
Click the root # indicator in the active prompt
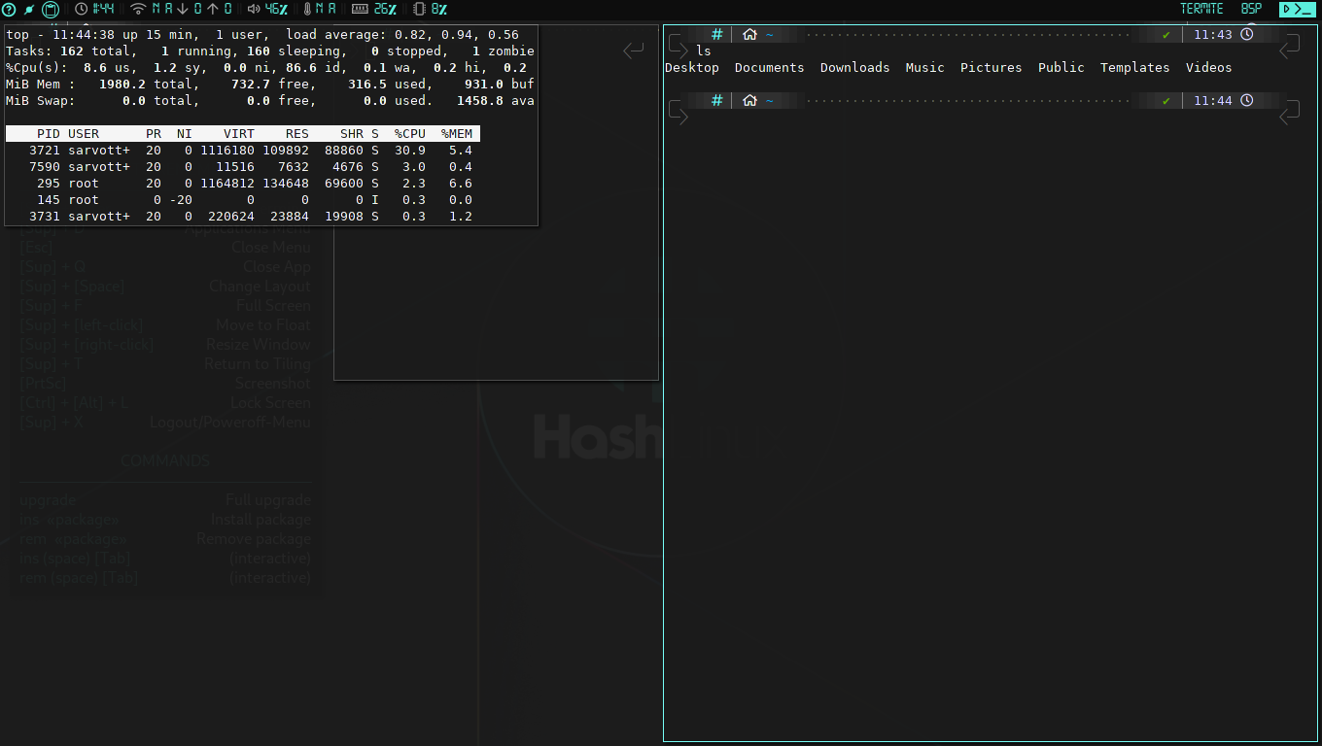pos(717,100)
